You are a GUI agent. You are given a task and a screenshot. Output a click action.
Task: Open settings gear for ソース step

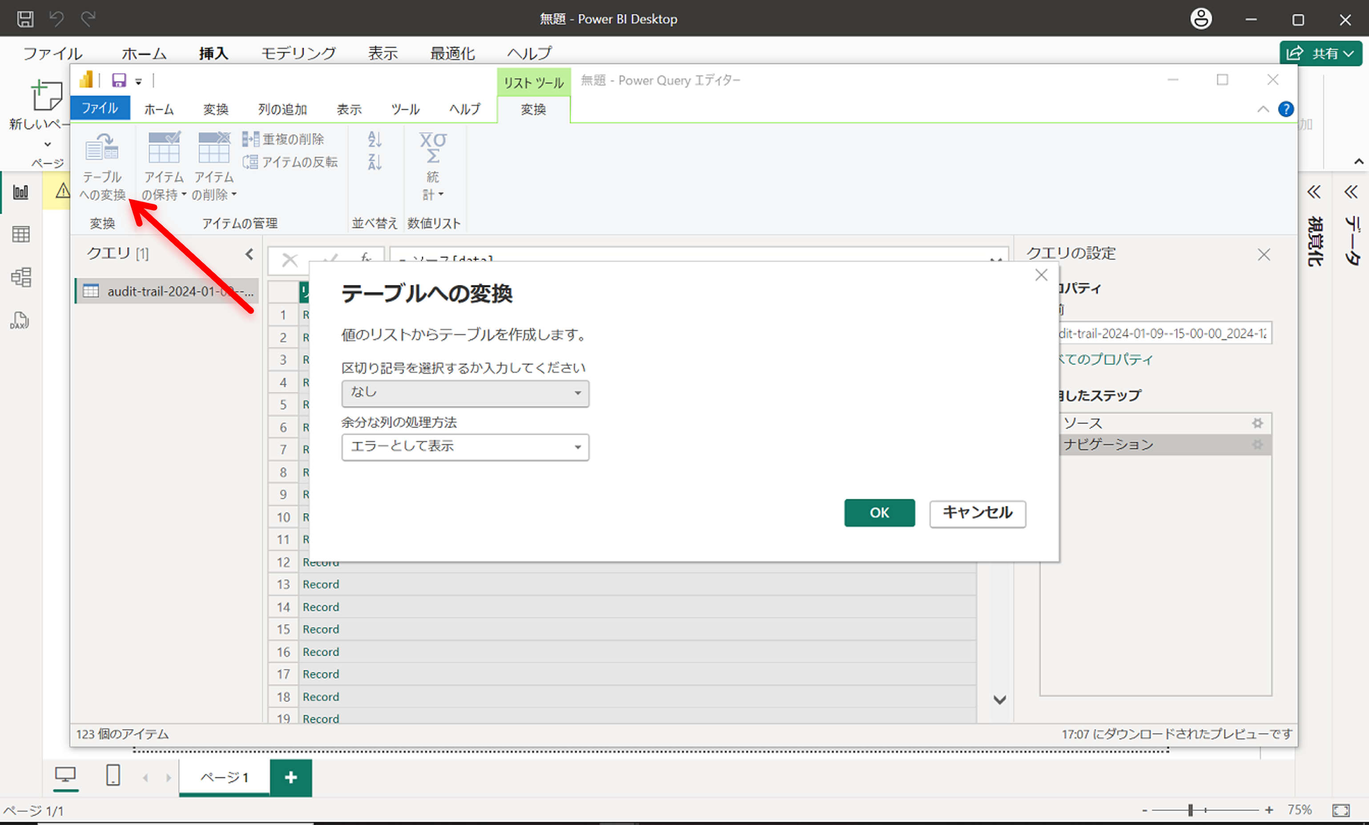[x=1257, y=423]
